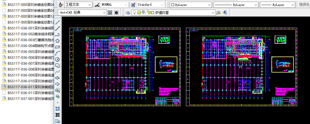Click the Make Block tool

tap(58, 96)
